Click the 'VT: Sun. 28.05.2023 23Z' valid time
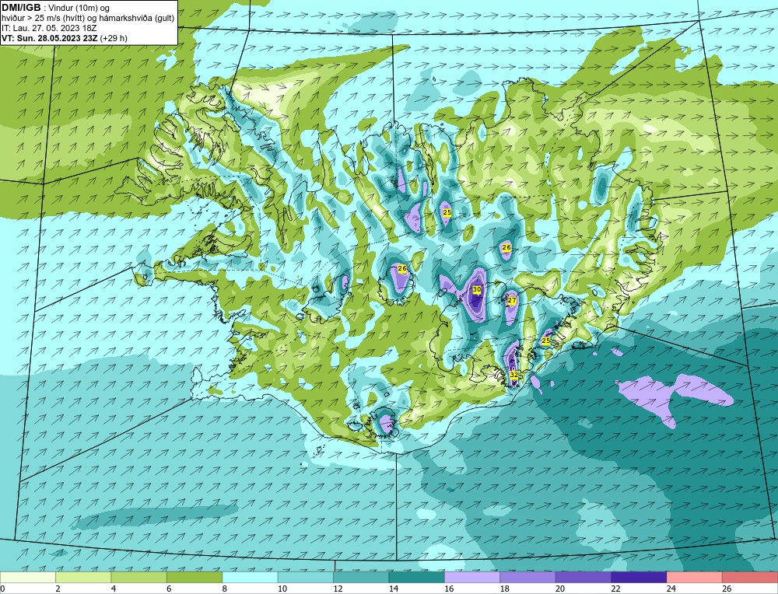 (50, 38)
